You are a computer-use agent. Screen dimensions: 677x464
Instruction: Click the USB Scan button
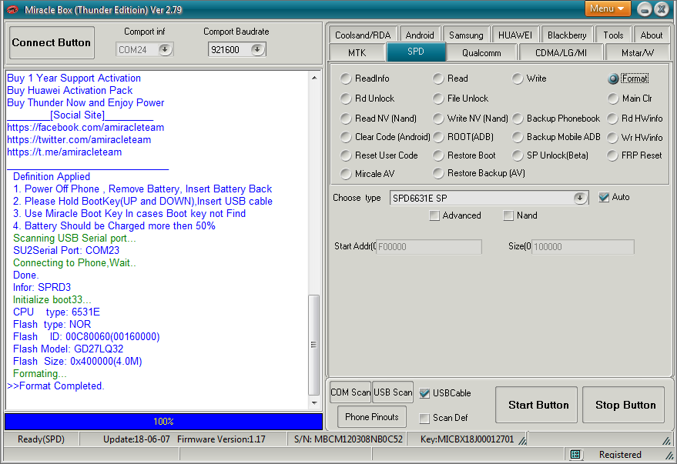pyautogui.click(x=393, y=392)
